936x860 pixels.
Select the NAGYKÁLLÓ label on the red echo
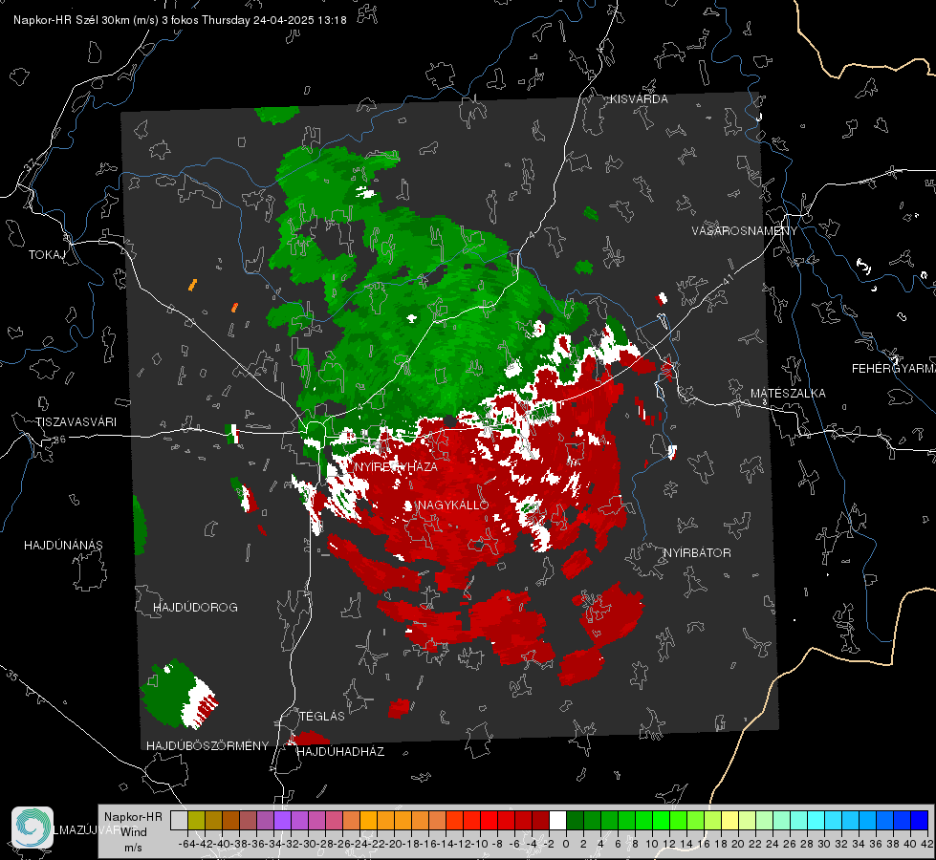(x=453, y=505)
